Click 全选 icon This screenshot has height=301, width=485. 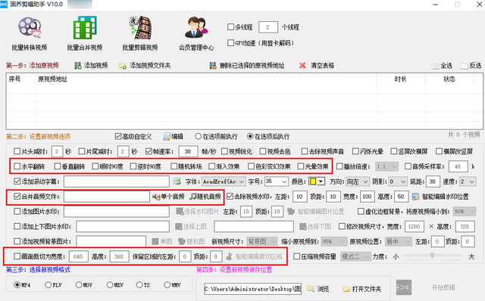tap(436, 66)
